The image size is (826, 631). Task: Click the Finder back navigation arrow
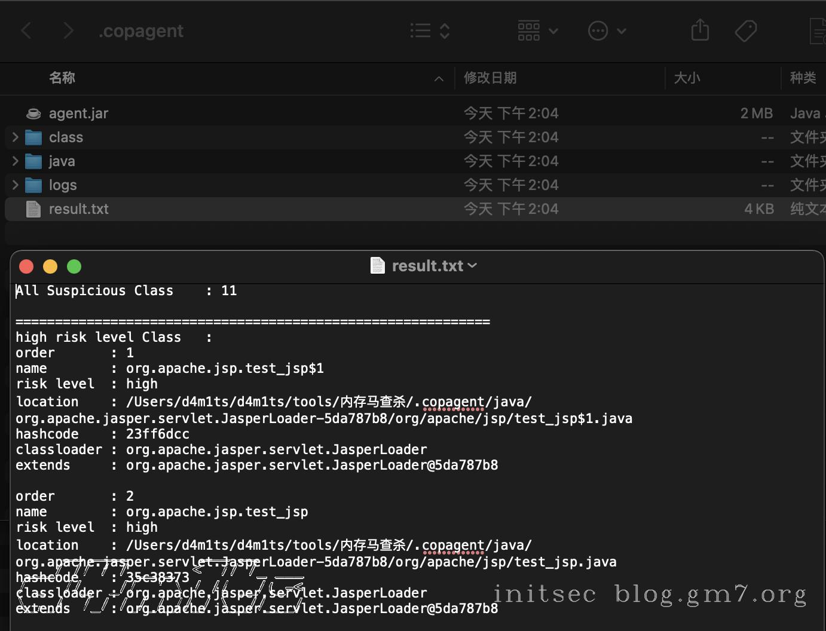pyautogui.click(x=26, y=30)
